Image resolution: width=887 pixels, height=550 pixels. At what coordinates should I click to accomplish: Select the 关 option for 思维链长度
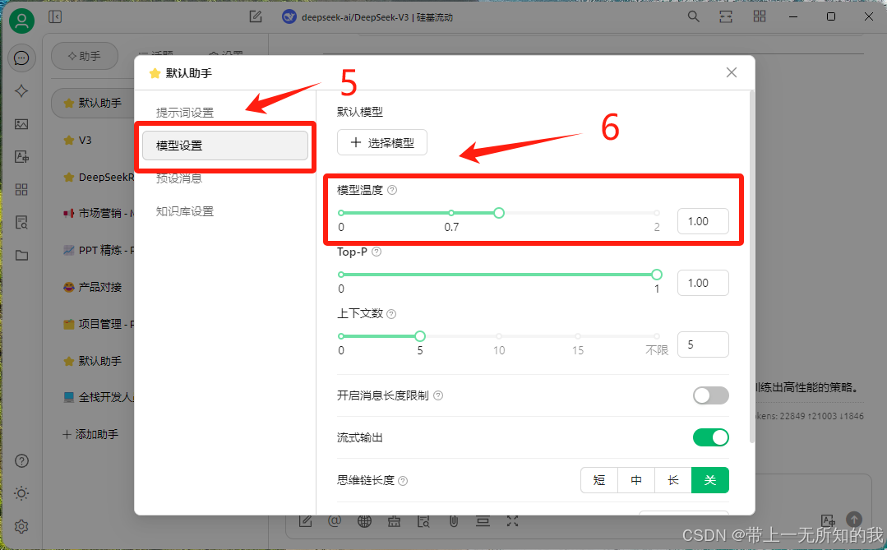click(710, 480)
